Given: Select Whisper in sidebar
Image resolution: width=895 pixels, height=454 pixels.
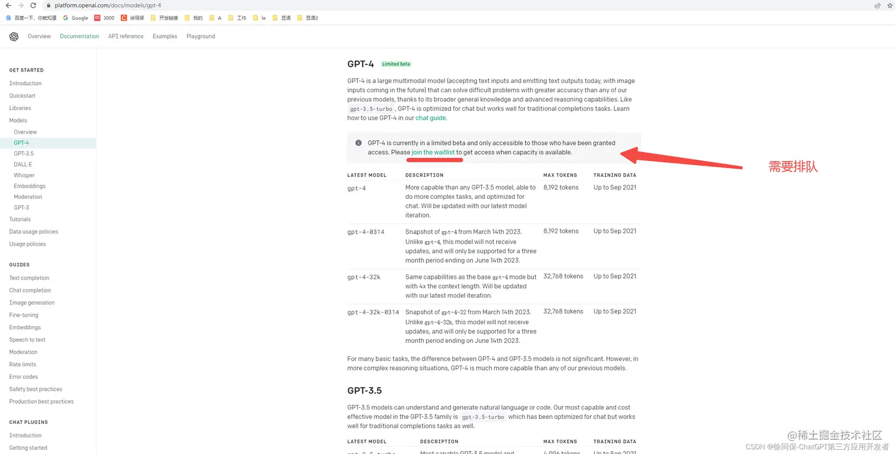Looking at the screenshot, I should (24, 175).
